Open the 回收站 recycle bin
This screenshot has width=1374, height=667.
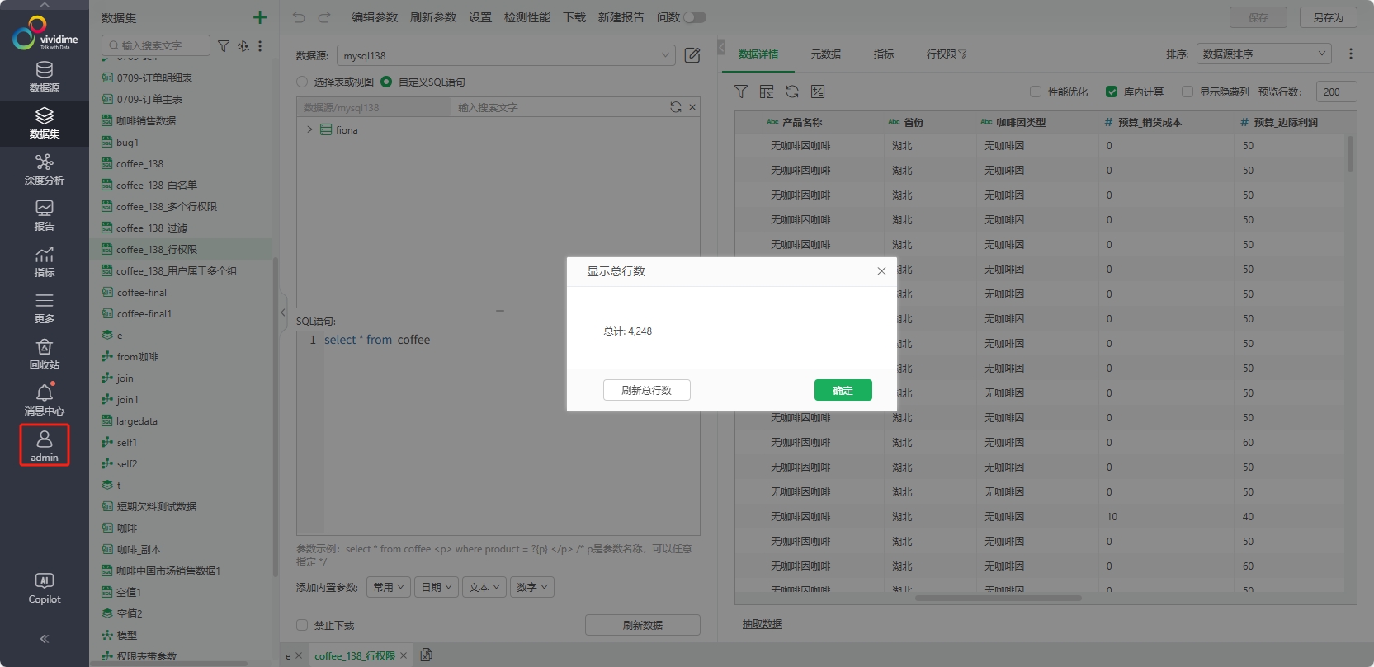point(45,354)
